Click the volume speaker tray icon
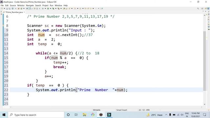This screenshot has height=118, width=210. [182, 115]
